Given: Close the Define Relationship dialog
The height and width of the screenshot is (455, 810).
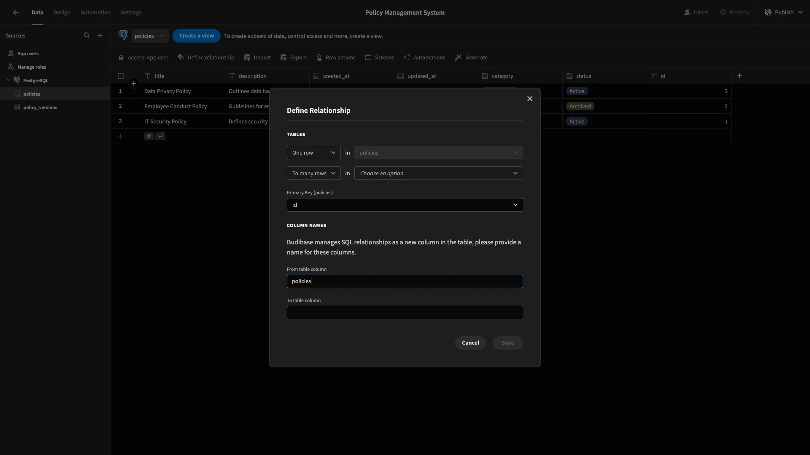Looking at the screenshot, I should [x=530, y=99].
